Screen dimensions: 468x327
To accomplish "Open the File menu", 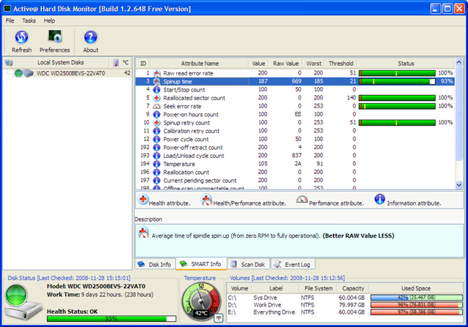I will [x=10, y=20].
